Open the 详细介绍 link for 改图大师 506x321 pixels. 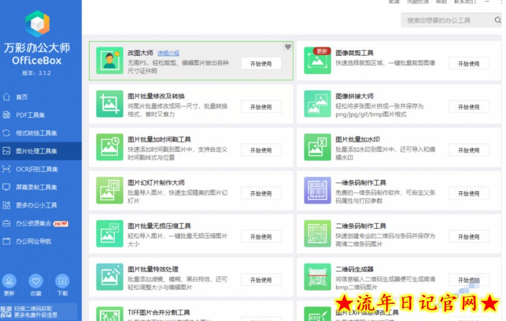[168, 53]
